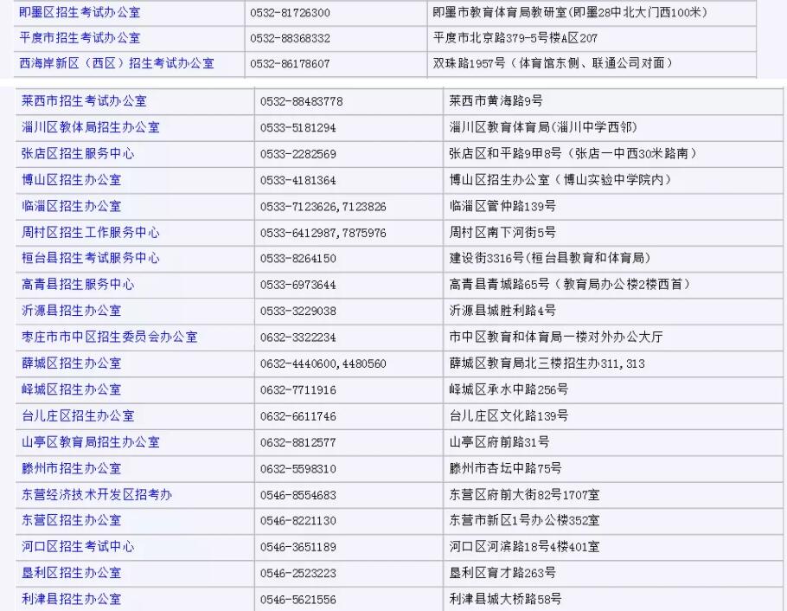Click the 高青县招生服务中心 link
The height and width of the screenshot is (611, 787).
pyautogui.click(x=78, y=284)
